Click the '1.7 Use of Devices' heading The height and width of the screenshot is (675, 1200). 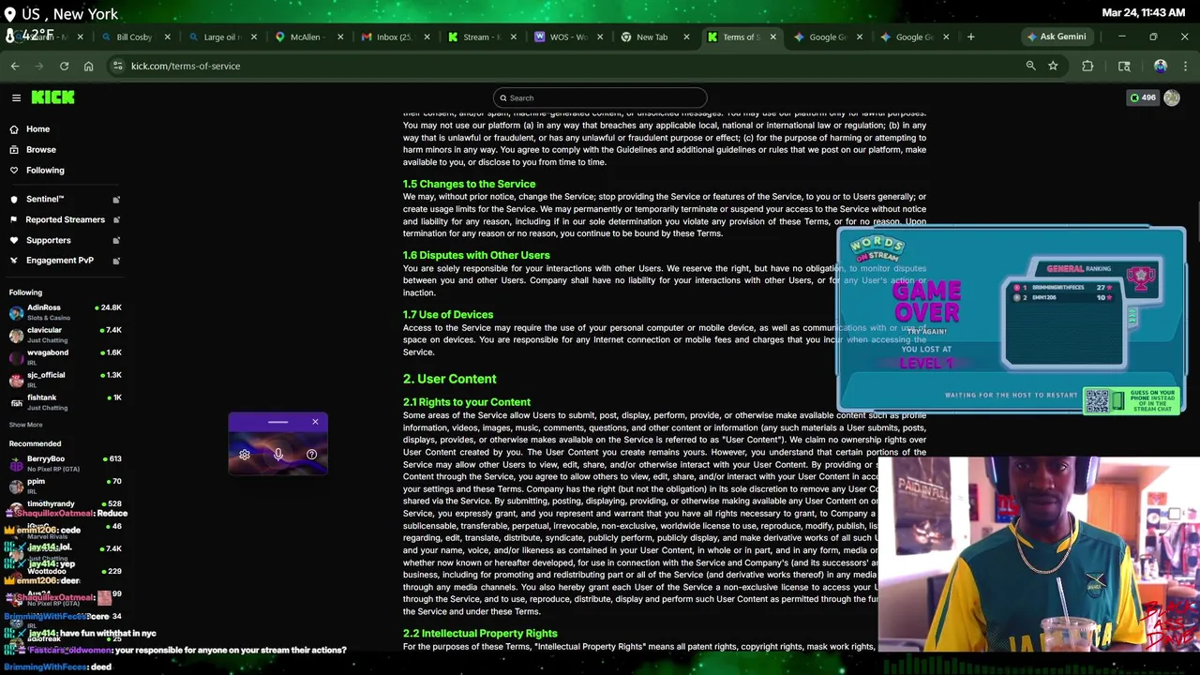click(x=448, y=314)
